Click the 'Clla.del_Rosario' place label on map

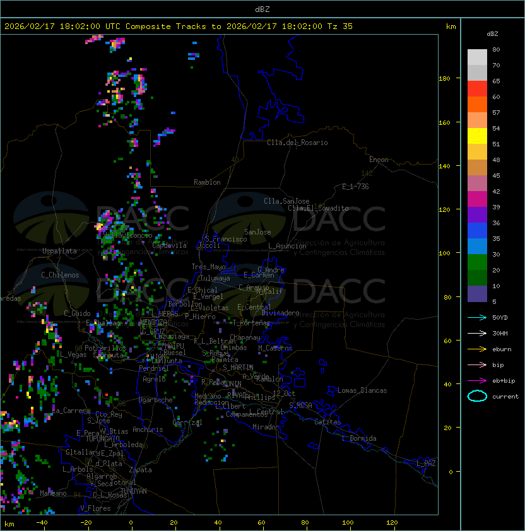tap(297, 143)
